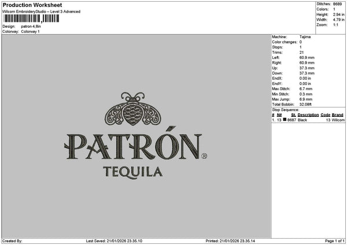Click the 'Up:' measurement label
Image resolution: width=347 pixels, height=245 pixels.
click(x=275, y=68)
